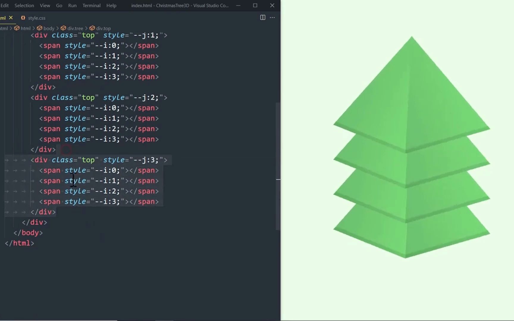Click the div.tree symbol icon in breadcrumb

63,28
